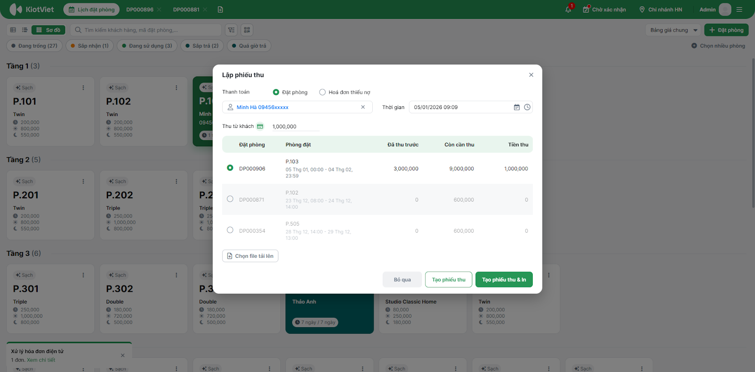Toggle the Sắp nhận (1) filter
The height and width of the screenshot is (372, 755).
(x=90, y=46)
